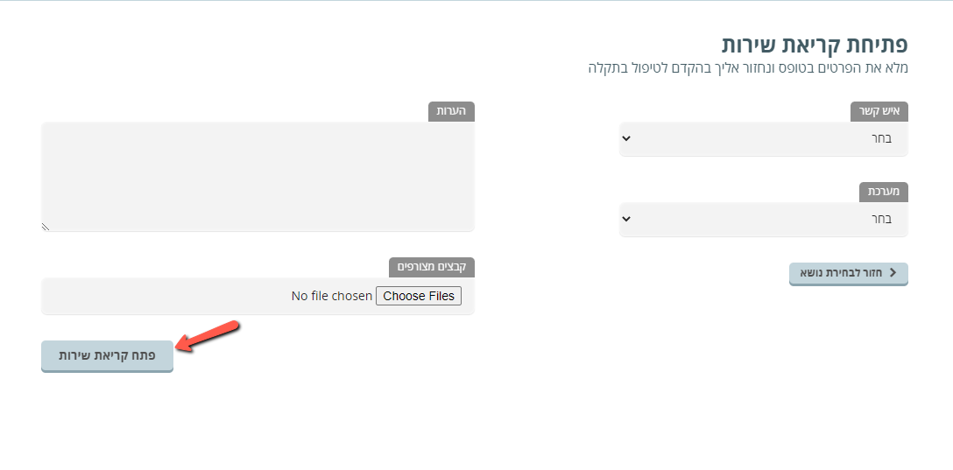Click the red arrow pointing at submit button
953x470 pixels.
click(x=208, y=336)
